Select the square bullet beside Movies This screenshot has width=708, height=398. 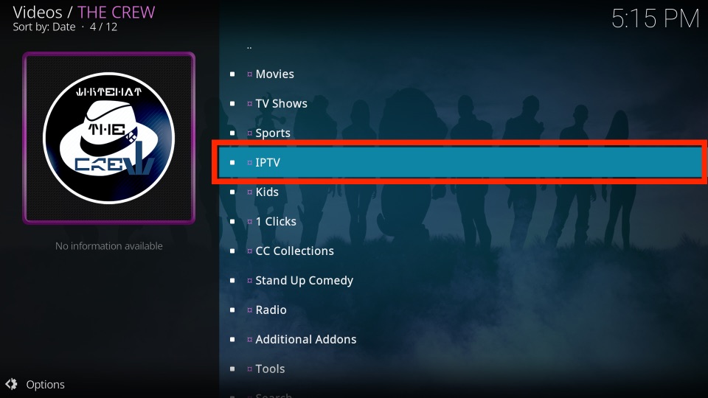(232, 74)
